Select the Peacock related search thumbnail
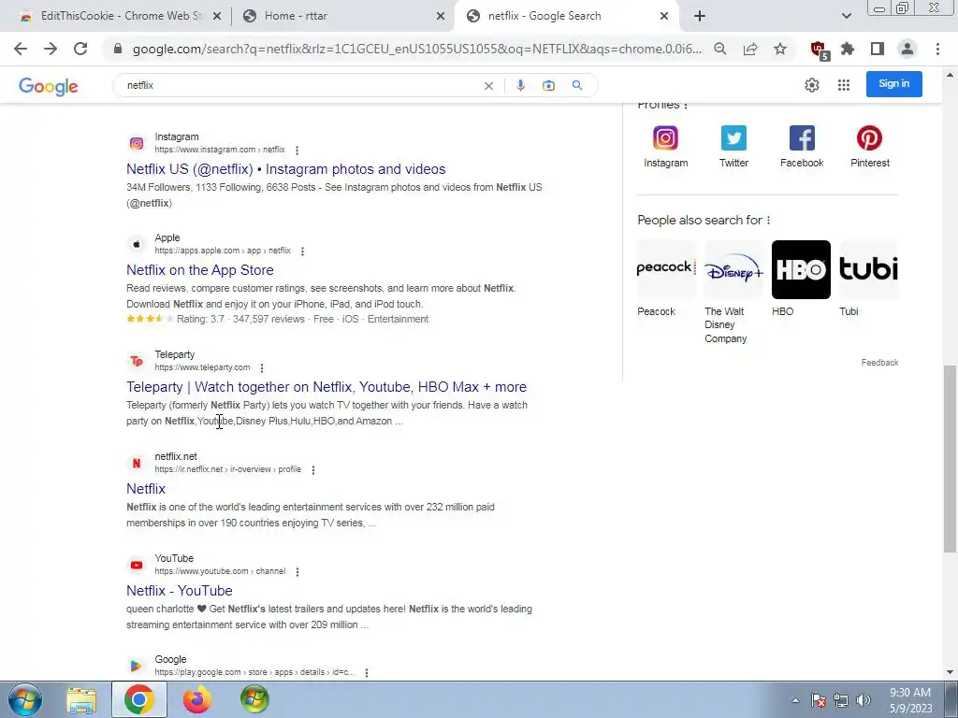The height and width of the screenshot is (718, 958). pos(666,269)
